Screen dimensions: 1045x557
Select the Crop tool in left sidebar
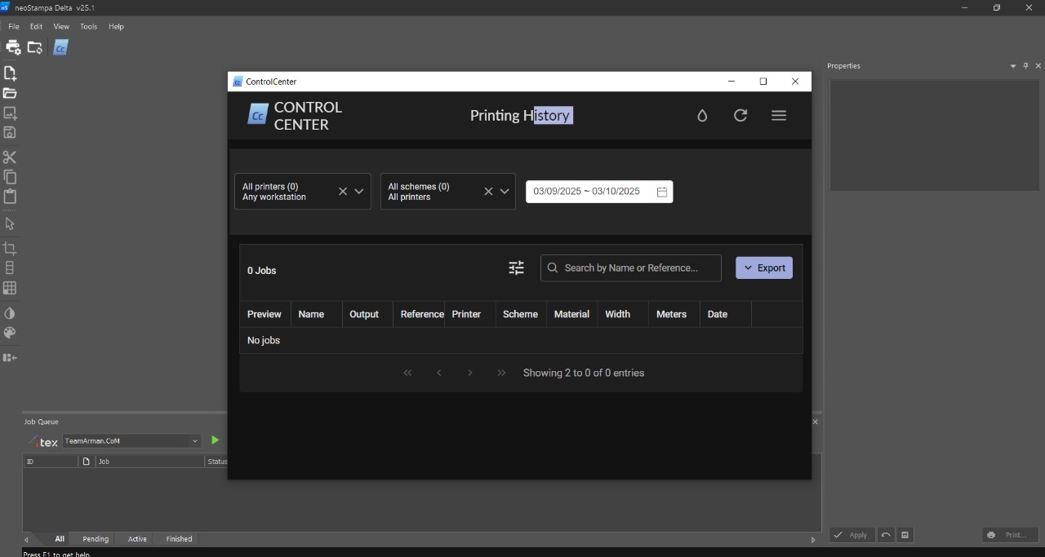pos(10,248)
